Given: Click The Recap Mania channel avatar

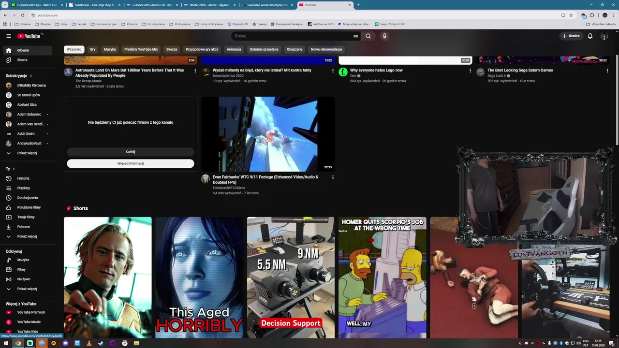Looking at the screenshot, I should [x=68, y=72].
